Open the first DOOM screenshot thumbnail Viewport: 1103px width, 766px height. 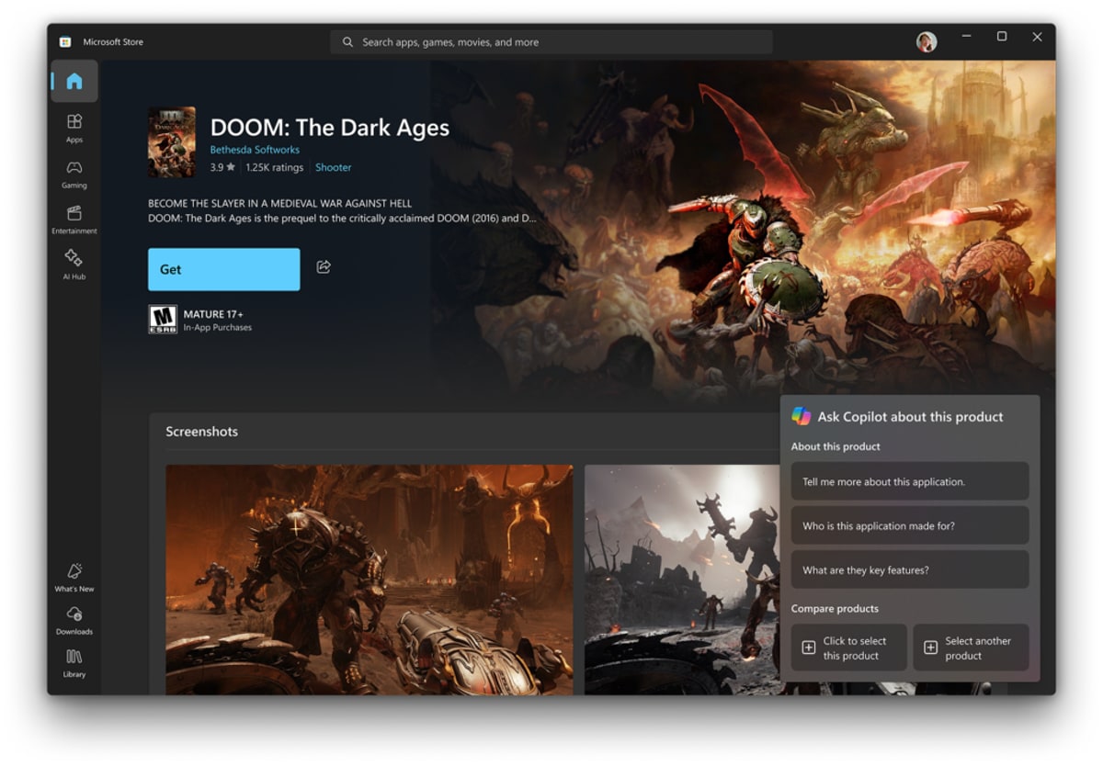coord(369,579)
